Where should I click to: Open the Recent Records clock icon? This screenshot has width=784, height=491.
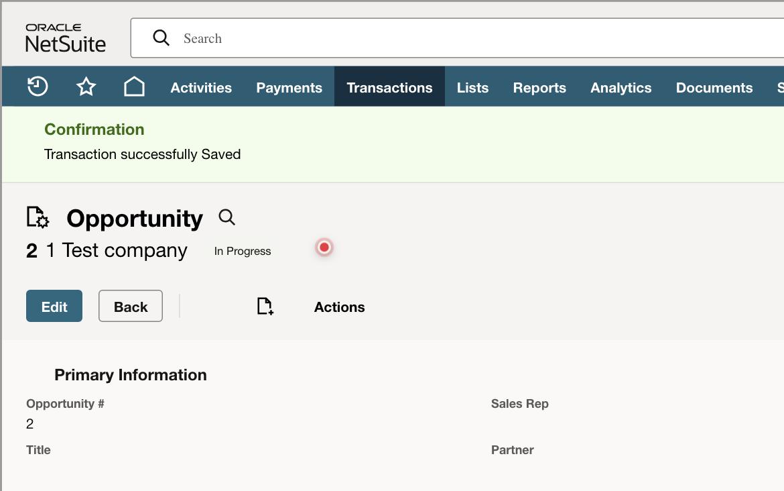click(x=38, y=87)
